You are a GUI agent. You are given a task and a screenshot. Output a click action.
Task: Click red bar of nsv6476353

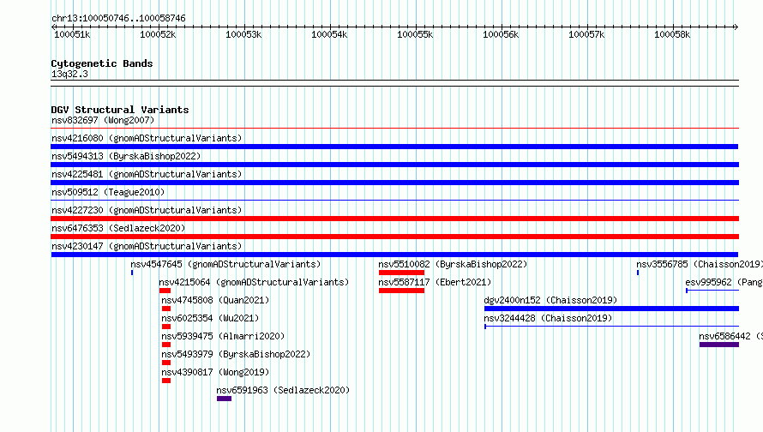coord(395,237)
